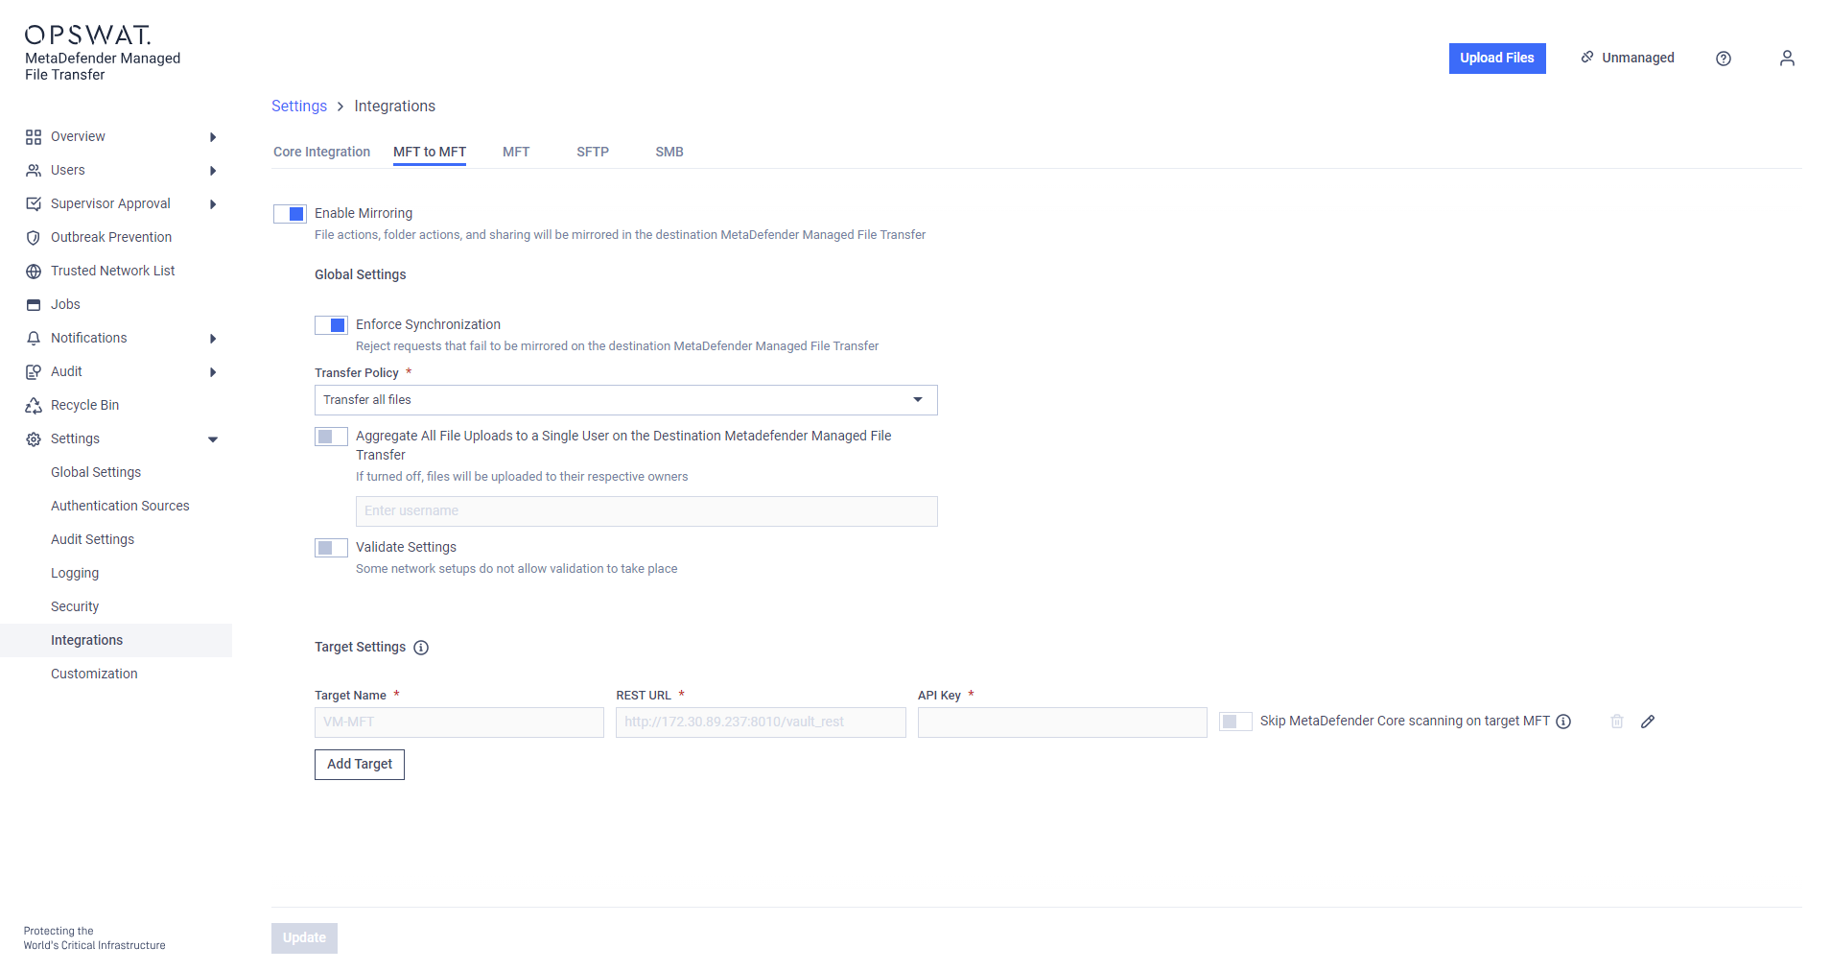Switch to the SMB tab

click(669, 152)
